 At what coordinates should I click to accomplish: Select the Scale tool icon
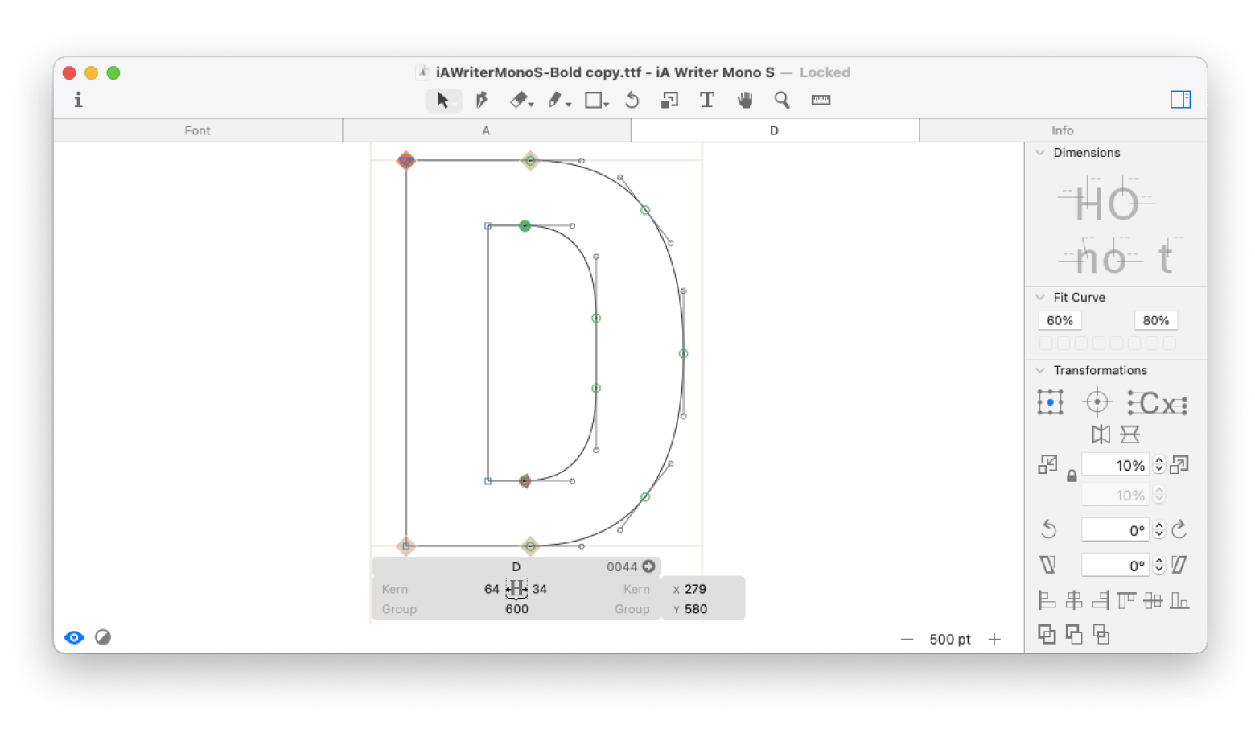[x=669, y=100]
